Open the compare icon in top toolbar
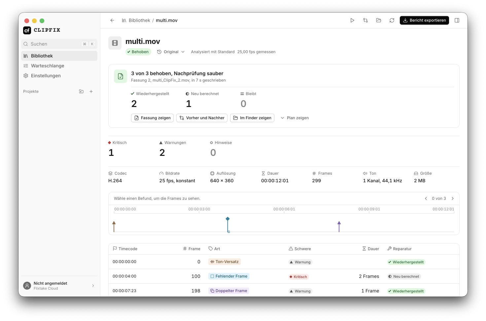The width and height of the screenshot is (486, 321). pos(365,20)
